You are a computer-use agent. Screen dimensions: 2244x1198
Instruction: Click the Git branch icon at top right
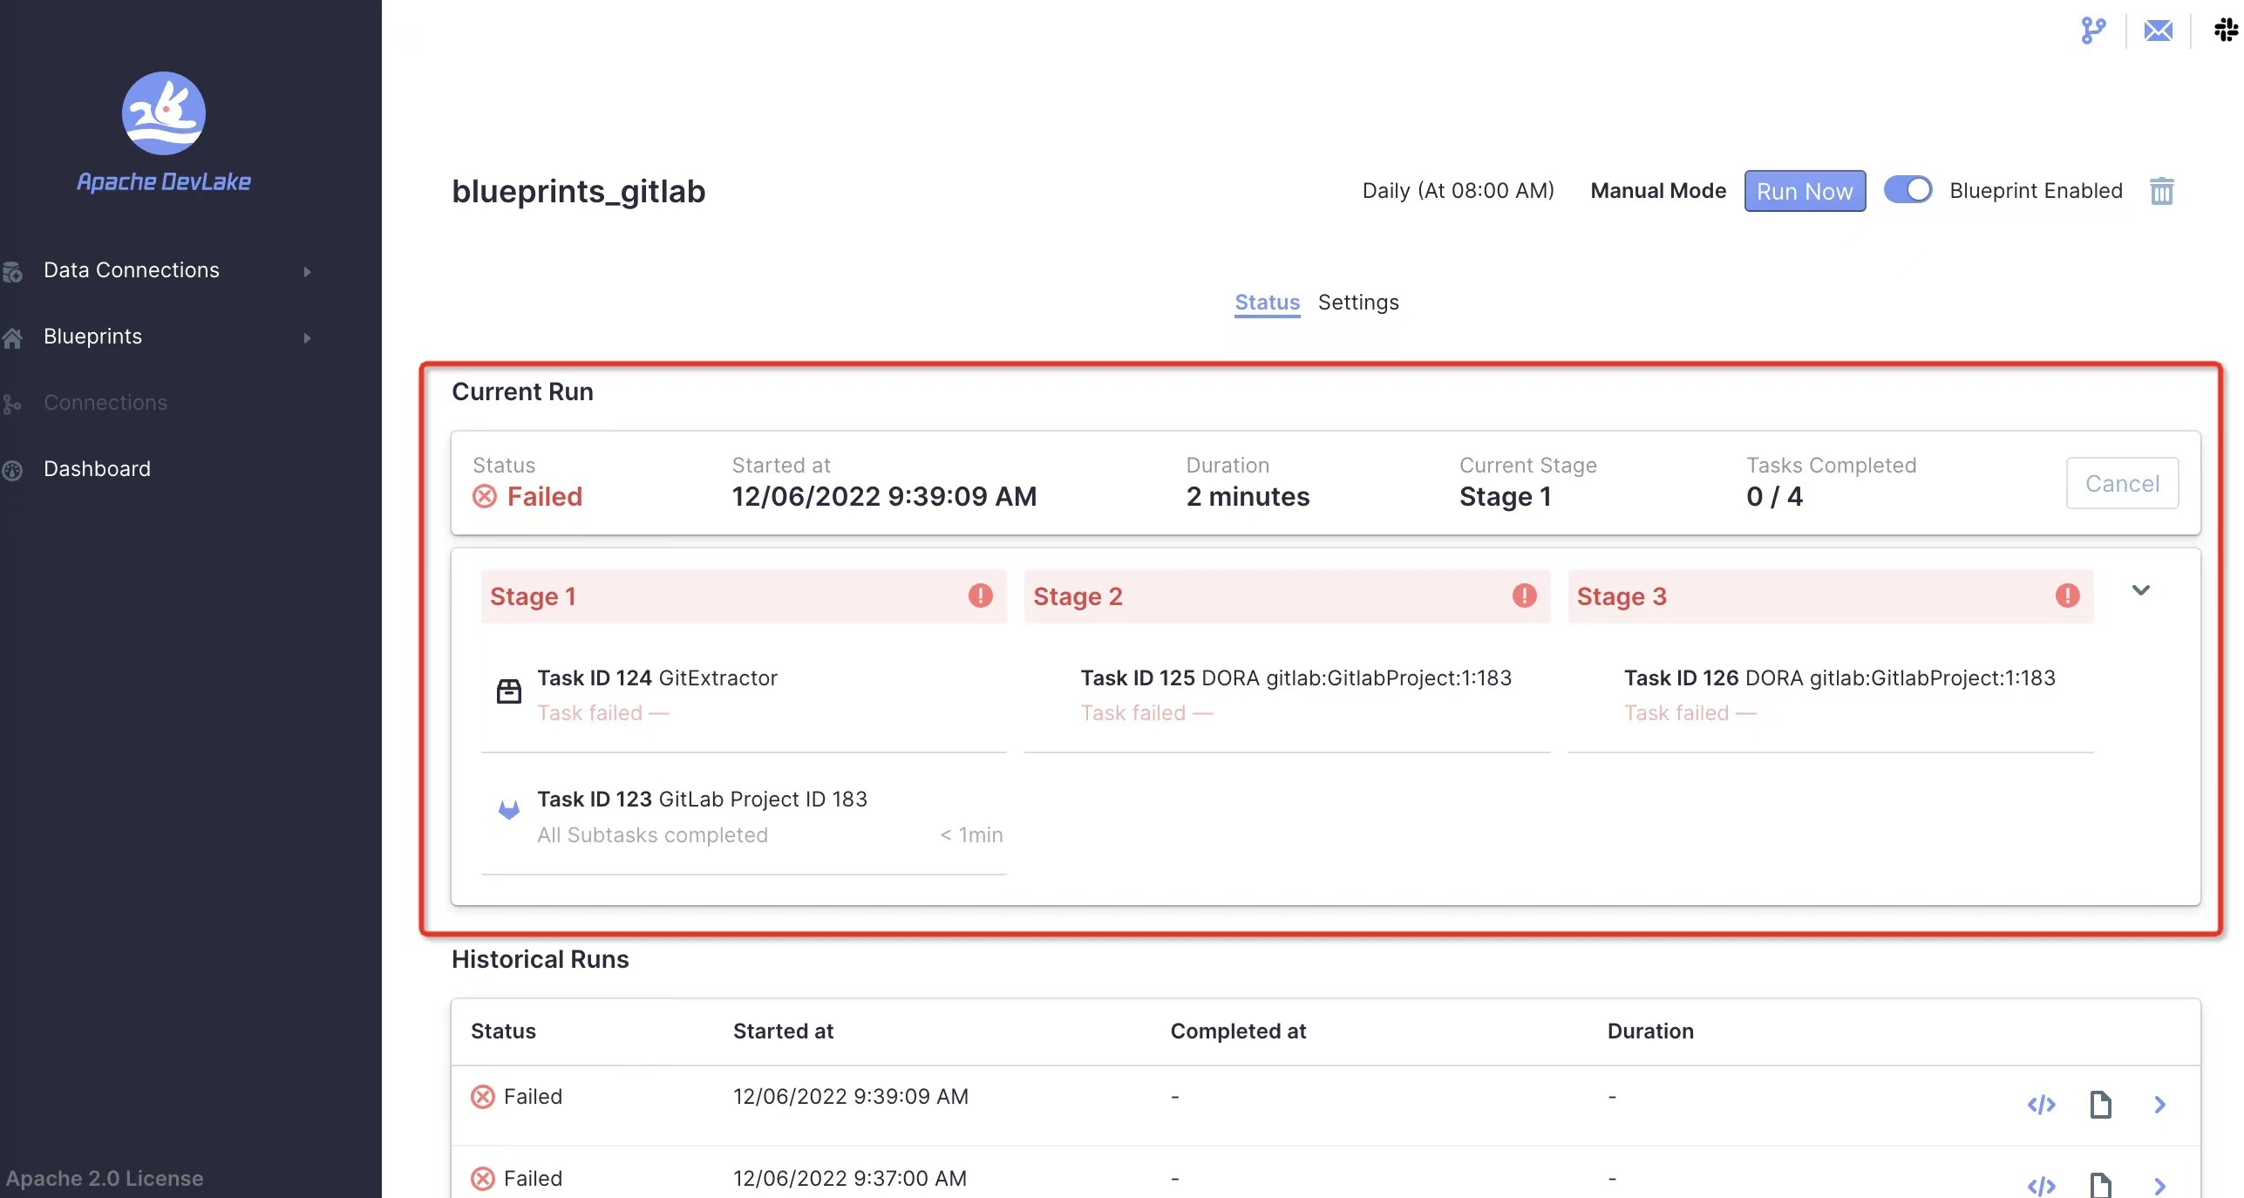(x=2092, y=31)
